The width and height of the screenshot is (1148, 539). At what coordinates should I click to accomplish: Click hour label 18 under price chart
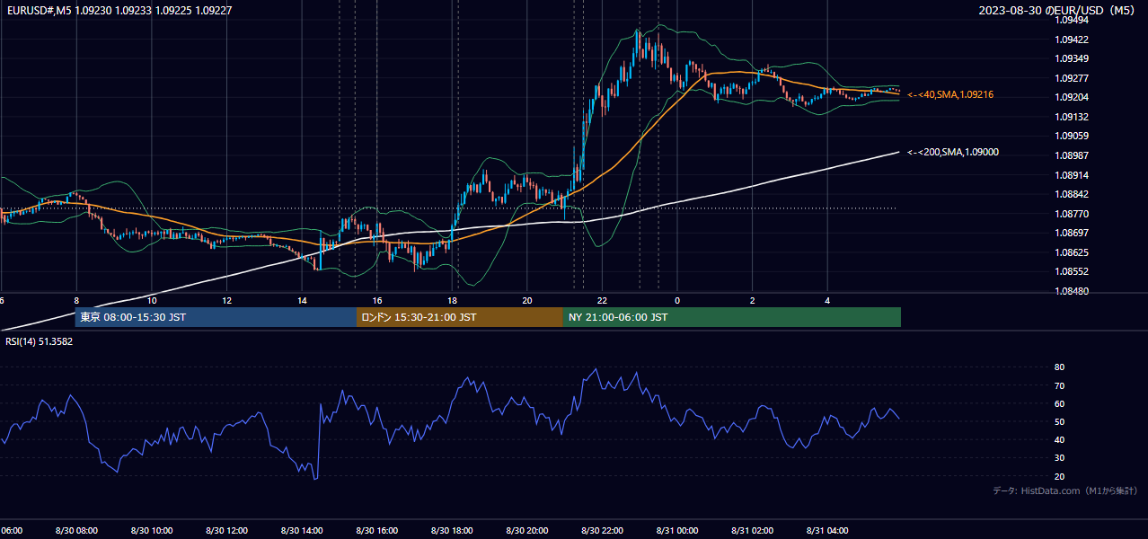point(452,301)
